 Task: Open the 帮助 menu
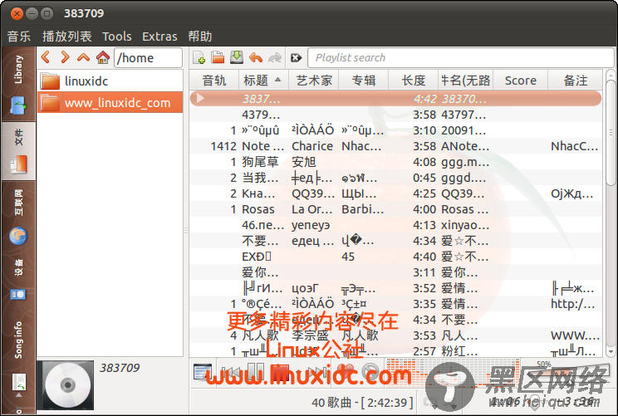[x=200, y=37]
